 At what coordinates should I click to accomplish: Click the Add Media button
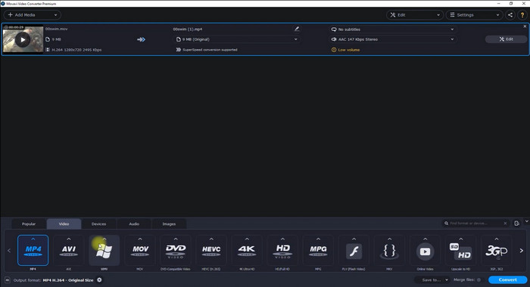click(32, 15)
